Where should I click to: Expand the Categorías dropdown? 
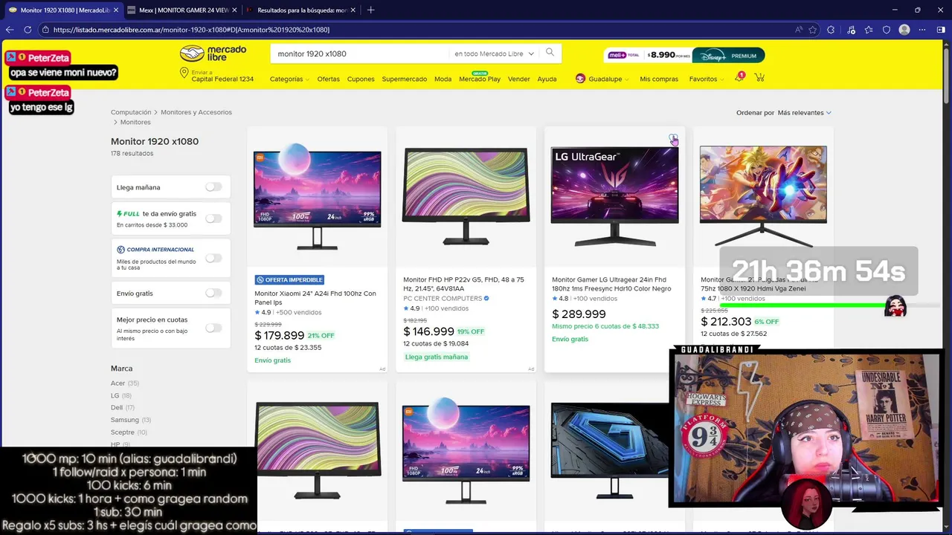(x=289, y=79)
